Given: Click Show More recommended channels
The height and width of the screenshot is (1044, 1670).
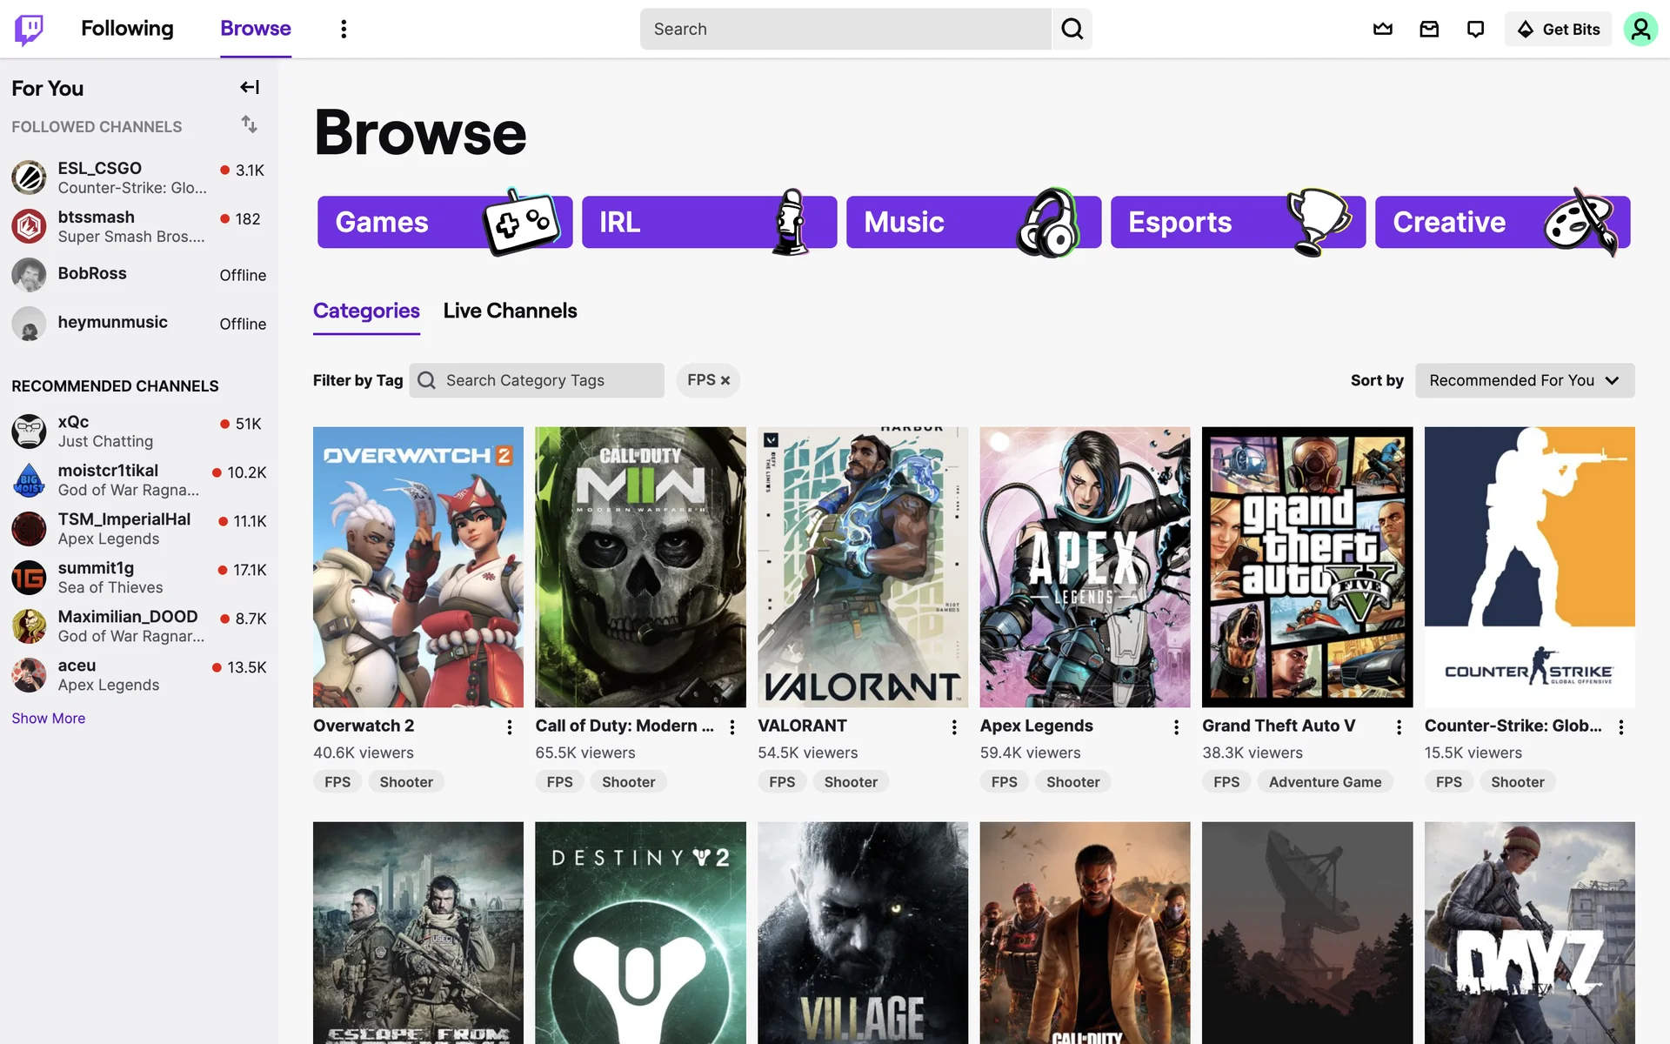Looking at the screenshot, I should (48, 718).
